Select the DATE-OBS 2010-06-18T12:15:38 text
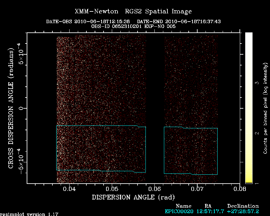 88,22
